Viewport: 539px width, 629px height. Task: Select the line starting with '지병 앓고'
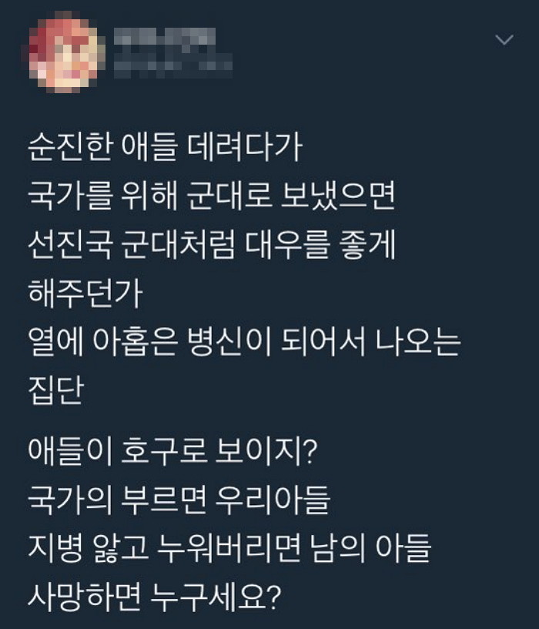tap(229, 548)
